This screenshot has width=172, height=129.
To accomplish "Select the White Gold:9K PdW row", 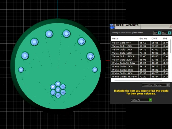I will 139,63.
